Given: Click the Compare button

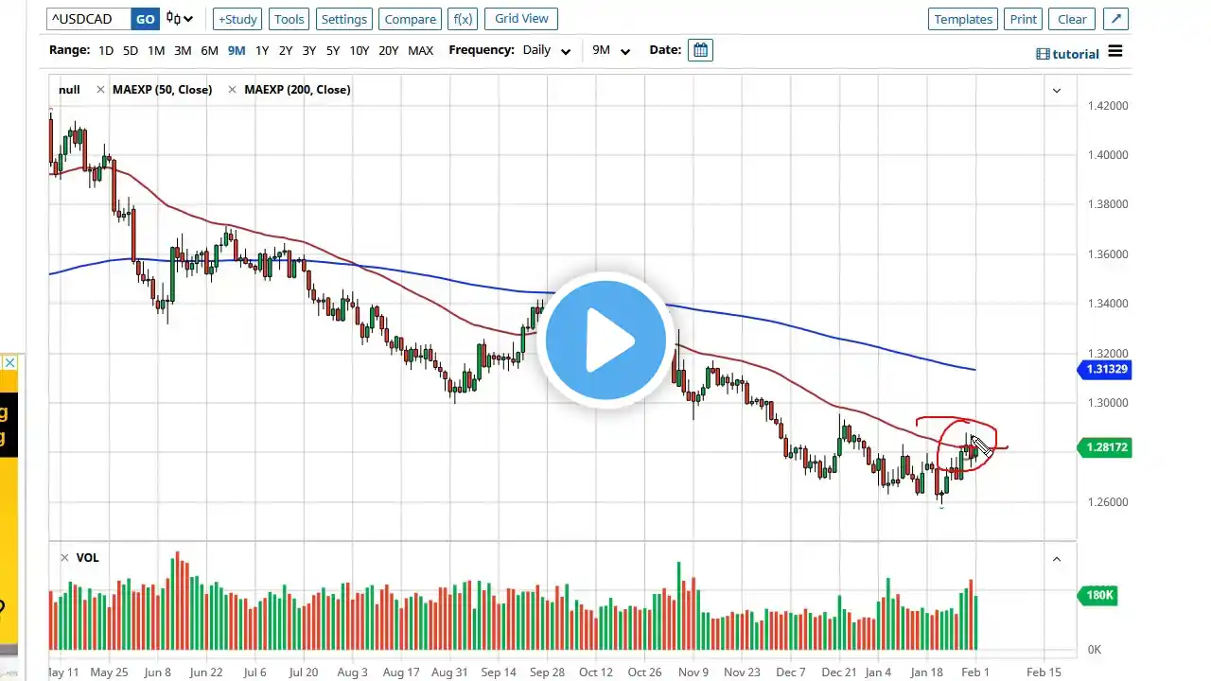Looking at the screenshot, I should [411, 19].
